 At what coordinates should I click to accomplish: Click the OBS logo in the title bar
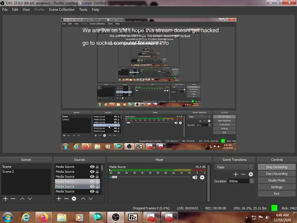pos(2,3)
